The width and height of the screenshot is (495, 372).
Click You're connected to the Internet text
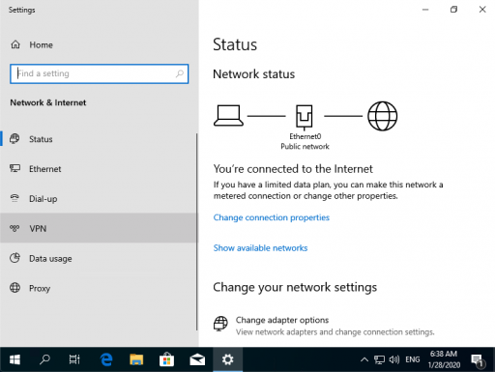click(x=293, y=169)
